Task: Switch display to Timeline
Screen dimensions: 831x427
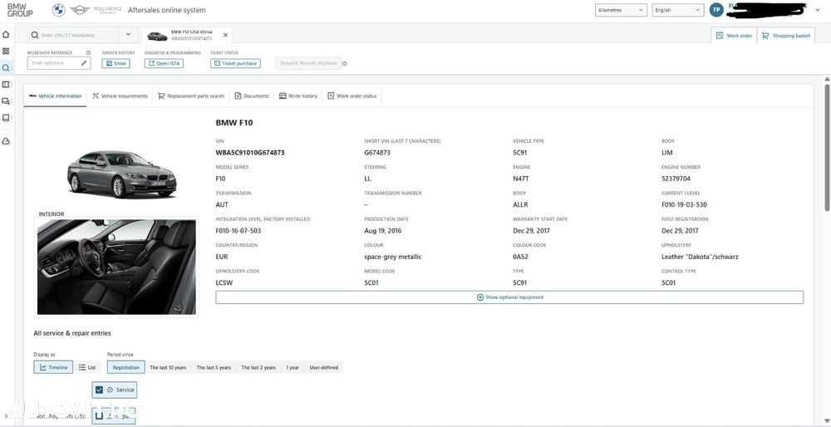Action: click(53, 367)
